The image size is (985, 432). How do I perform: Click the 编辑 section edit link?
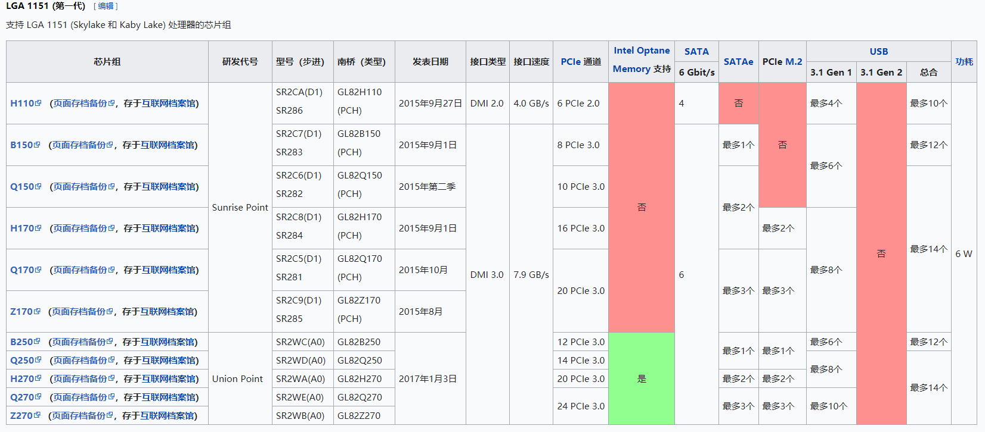click(106, 6)
